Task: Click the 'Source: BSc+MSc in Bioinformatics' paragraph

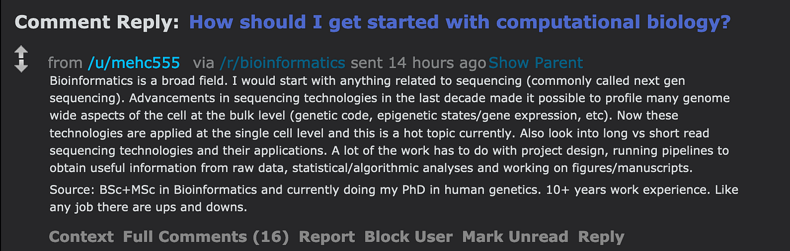Action: click(x=394, y=198)
